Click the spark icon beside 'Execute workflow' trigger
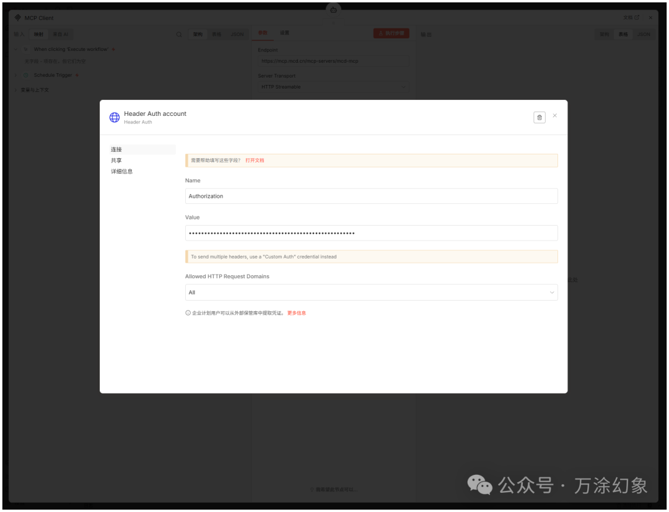The height and width of the screenshot is (512, 669). click(x=113, y=49)
